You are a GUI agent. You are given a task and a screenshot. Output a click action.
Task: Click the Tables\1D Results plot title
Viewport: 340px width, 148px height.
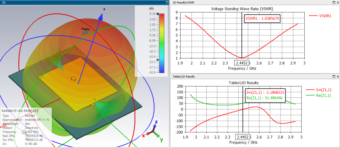244,83
